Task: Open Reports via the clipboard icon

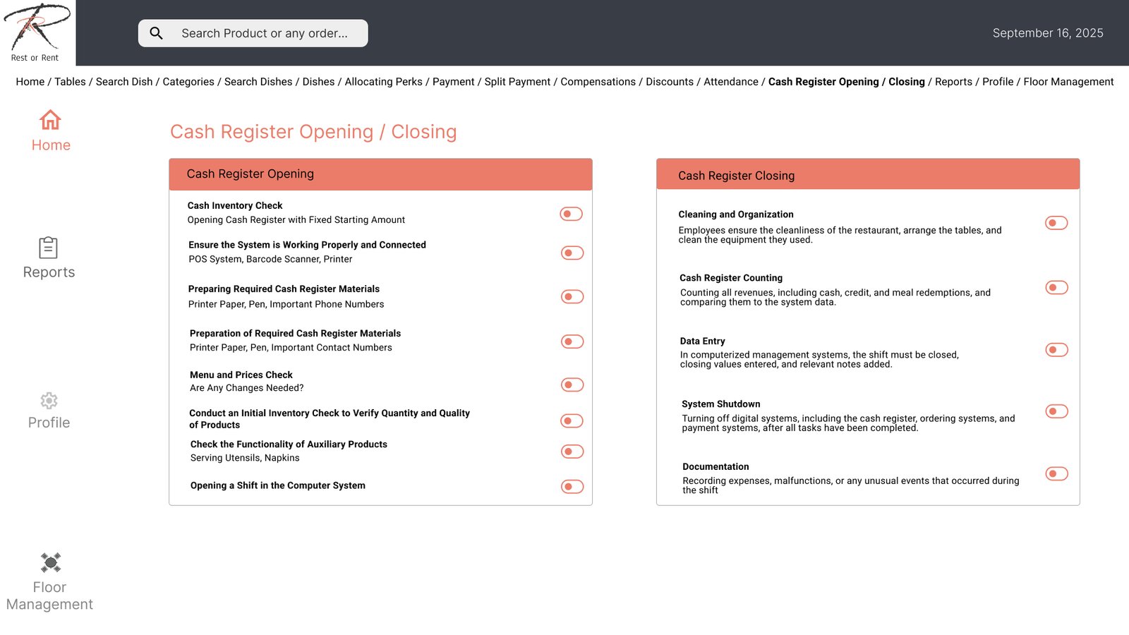Action: 48,248
